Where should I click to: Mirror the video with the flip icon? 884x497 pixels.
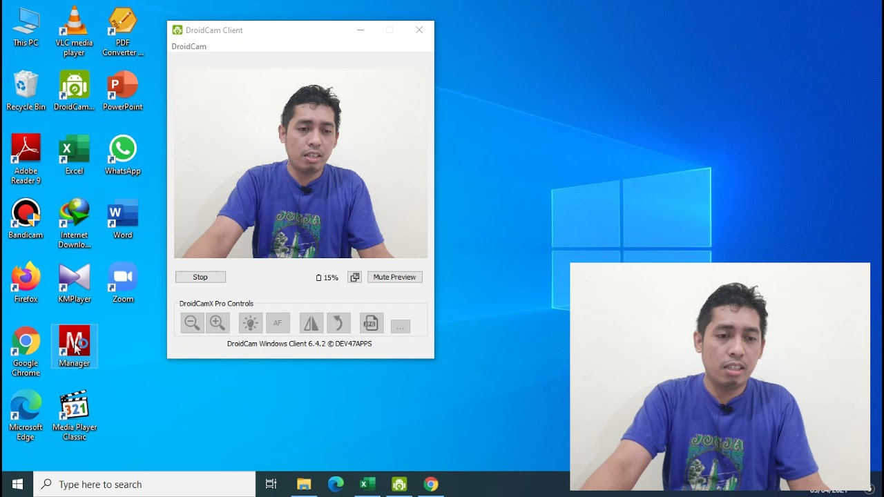[x=311, y=323]
